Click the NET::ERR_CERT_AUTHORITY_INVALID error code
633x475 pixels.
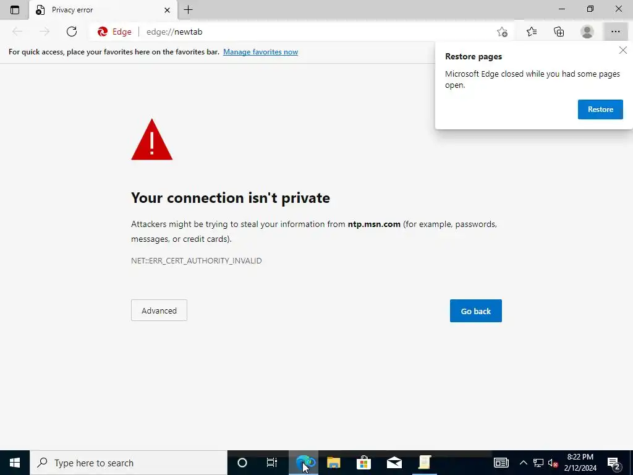tap(196, 261)
